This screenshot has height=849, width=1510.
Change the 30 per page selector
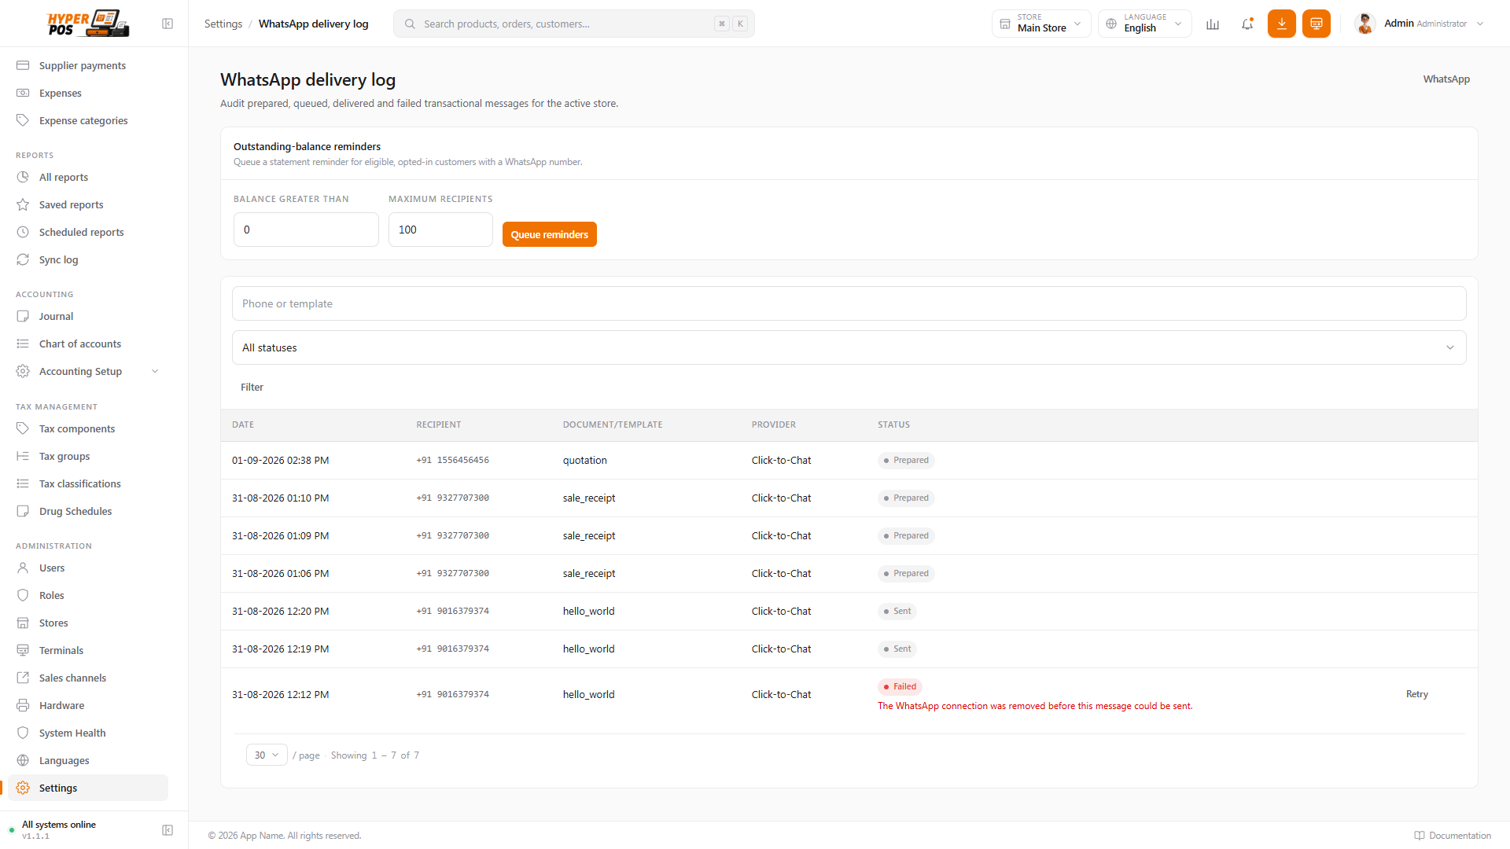pyautogui.click(x=267, y=755)
